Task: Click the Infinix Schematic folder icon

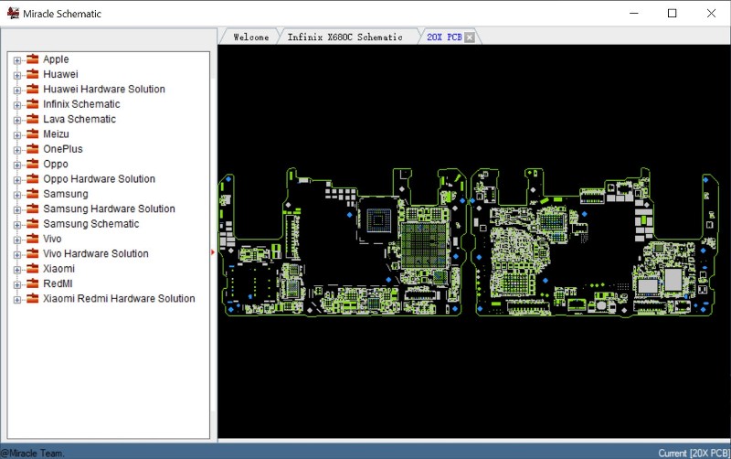Action: 32,103
